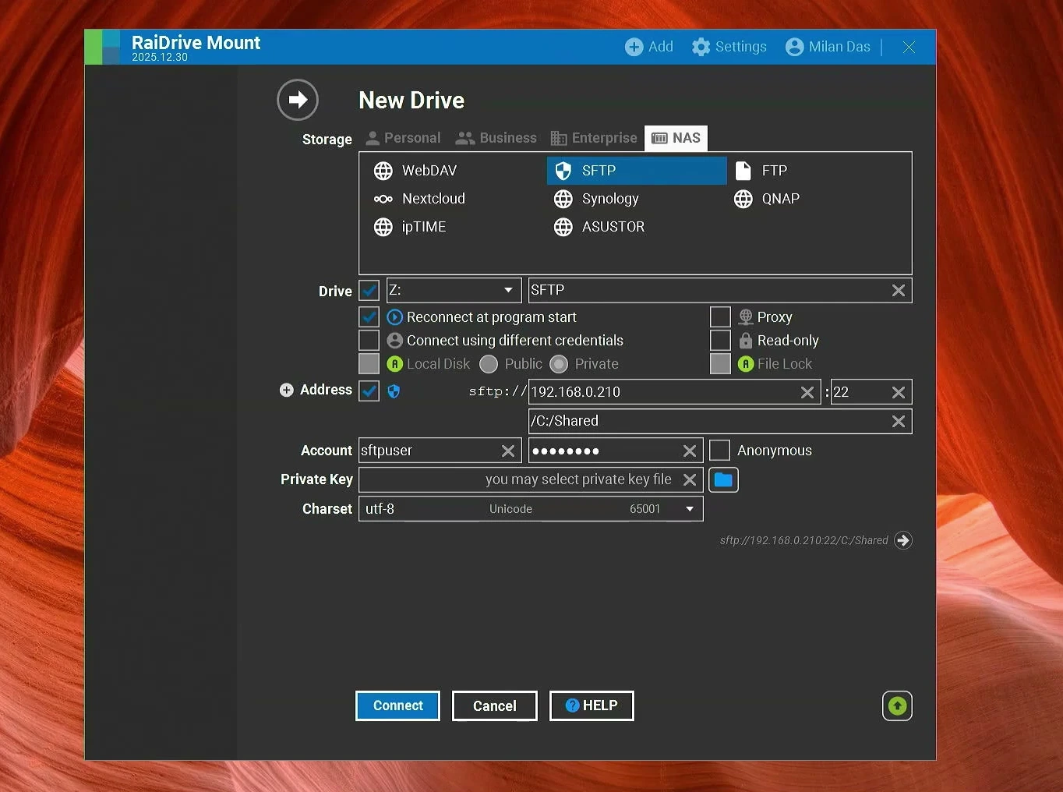Viewport: 1063px width, 792px height.
Task: Toggle the drive letter checkbox
Action: tap(369, 291)
